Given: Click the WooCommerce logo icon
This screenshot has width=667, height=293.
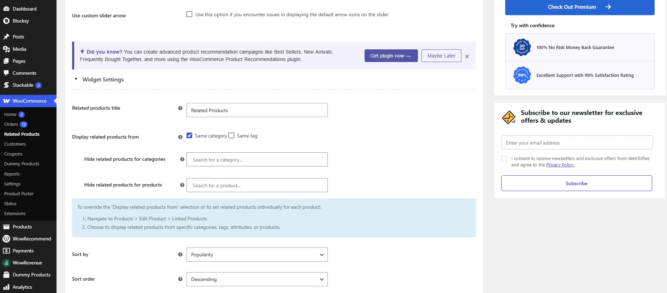Looking at the screenshot, I should pyautogui.click(x=6, y=101).
